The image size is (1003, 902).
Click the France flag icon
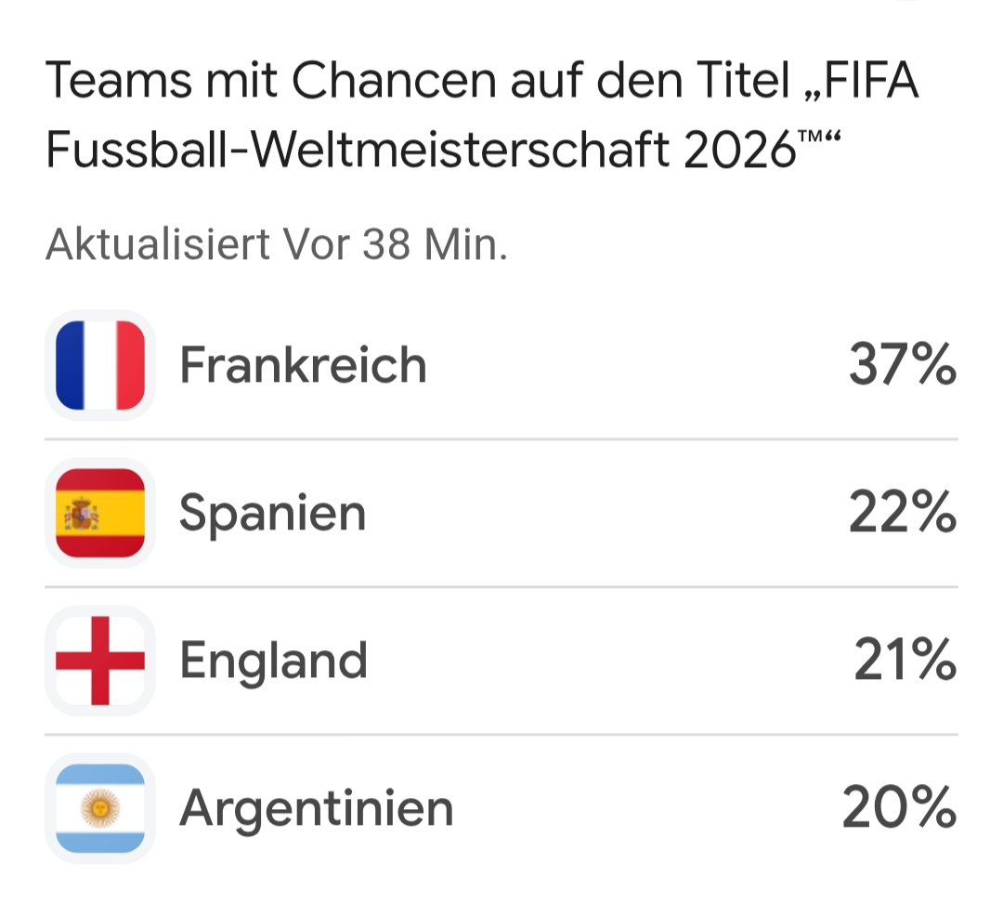coord(100,365)
